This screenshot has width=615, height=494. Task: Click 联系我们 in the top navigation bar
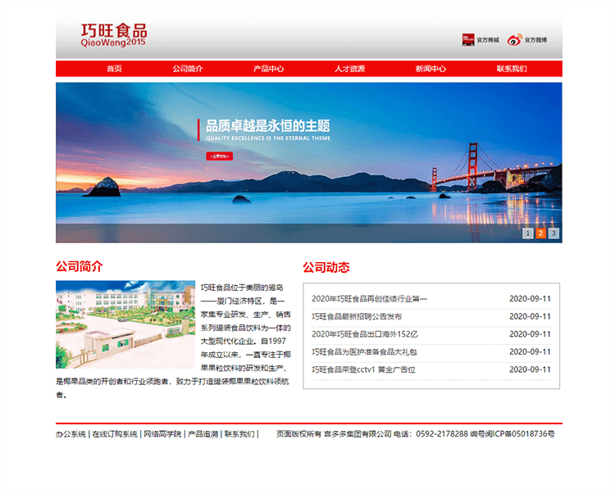pyautogui.click(x=512, y=69)
